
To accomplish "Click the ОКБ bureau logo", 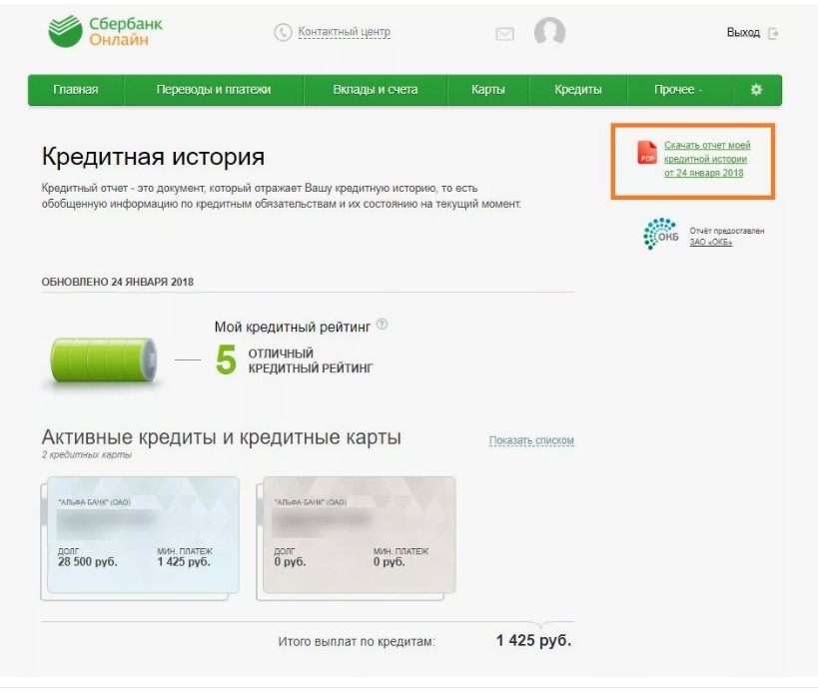I will pos(661,234).
